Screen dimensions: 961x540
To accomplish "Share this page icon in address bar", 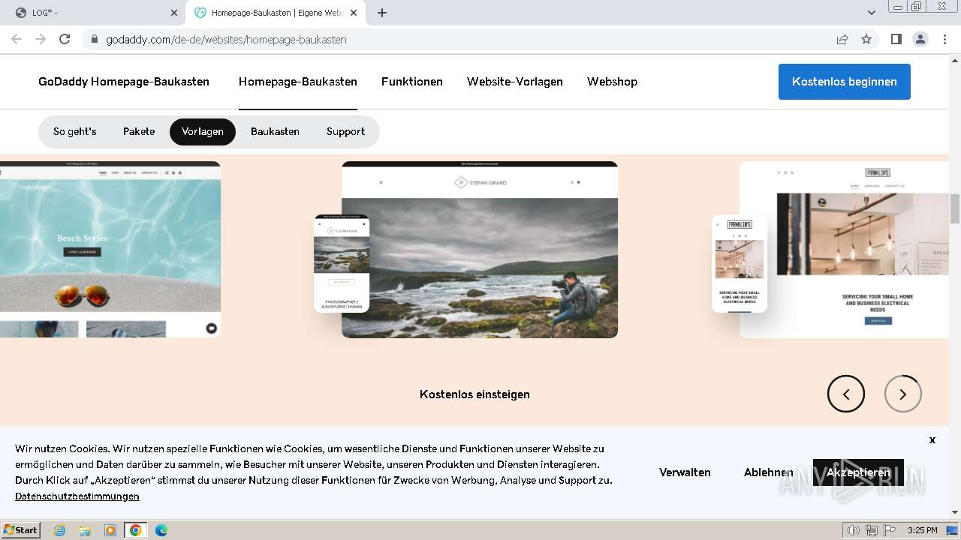I will [x=842, y=39].
